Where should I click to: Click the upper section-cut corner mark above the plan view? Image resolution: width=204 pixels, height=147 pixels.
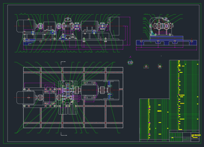point(63,63)
